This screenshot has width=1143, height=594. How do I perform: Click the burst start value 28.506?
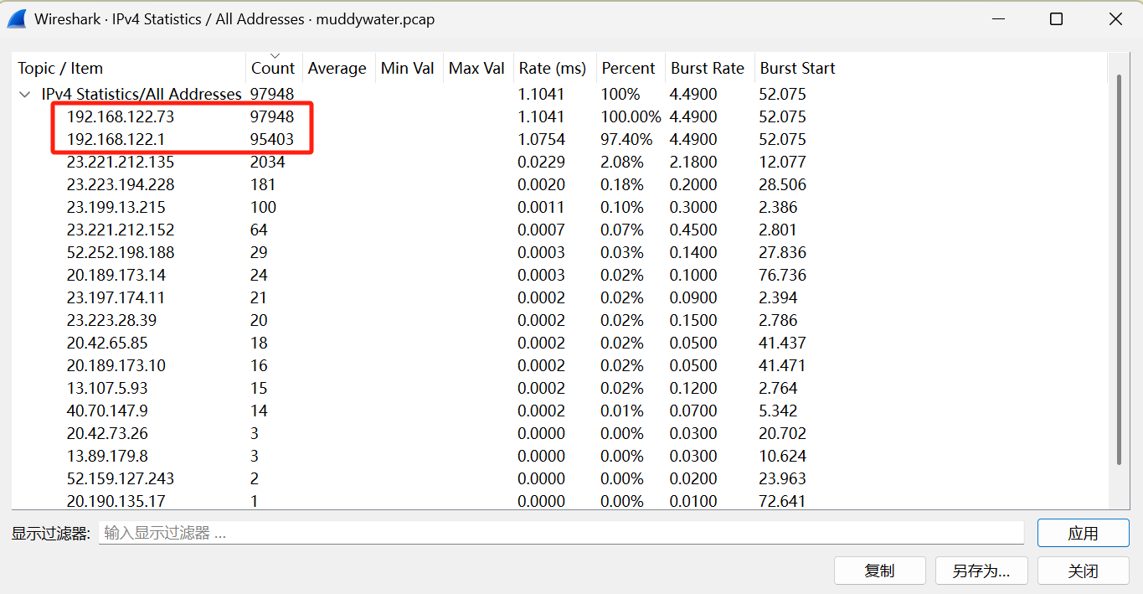(x=783, y=184)
